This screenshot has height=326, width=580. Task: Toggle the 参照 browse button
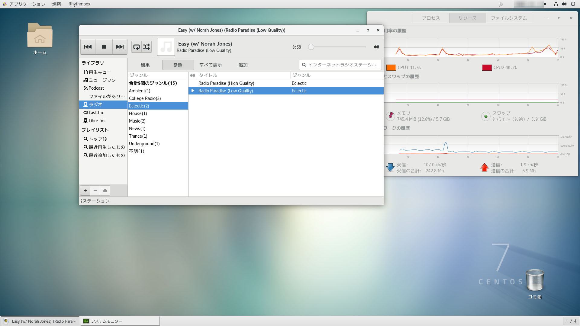(x=178, y=65)
